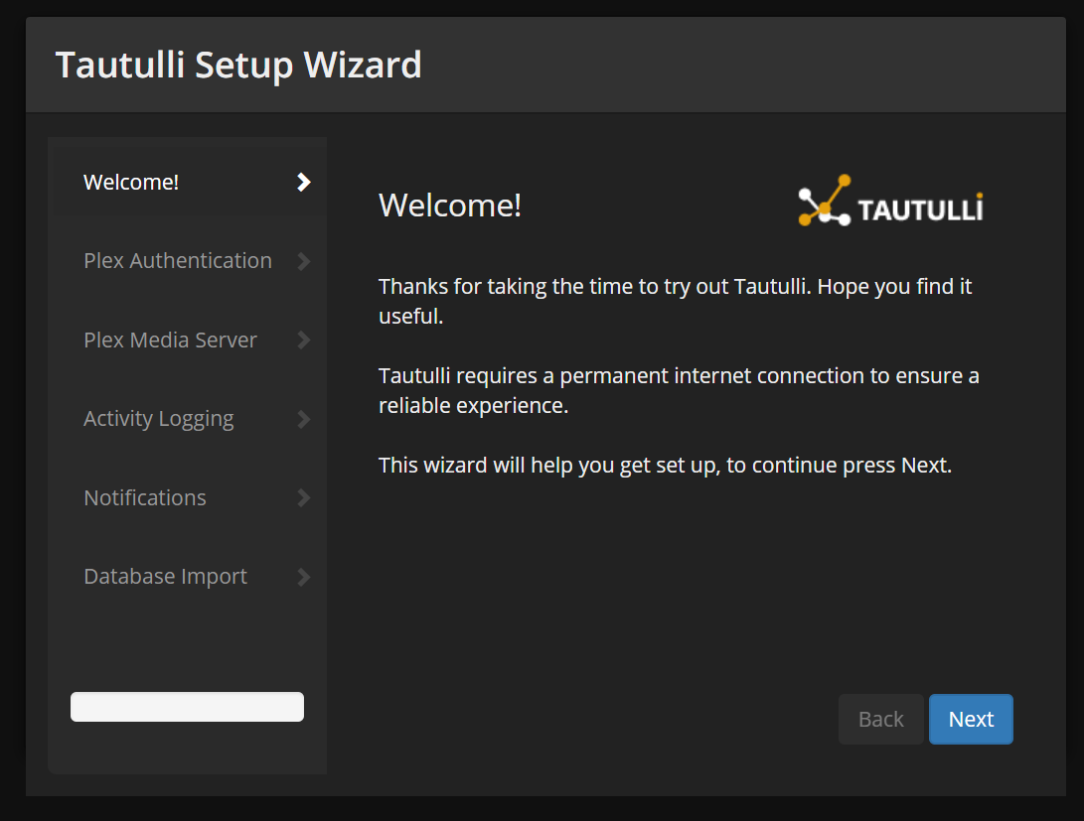Screen dimensions: 1084x821
Task: Click the chevron beside Notifications
Action: pyautogui.click(x=304, y=497)
